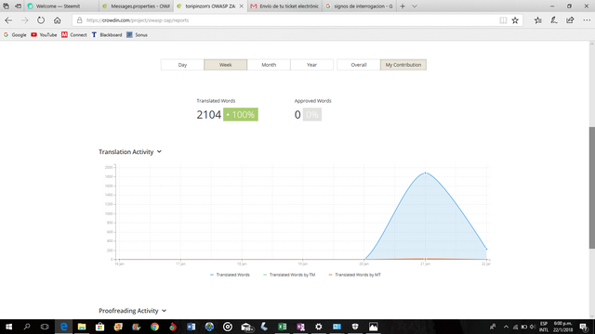Select the Year report period
Screen dimensions: 595x334
[311, 65]
